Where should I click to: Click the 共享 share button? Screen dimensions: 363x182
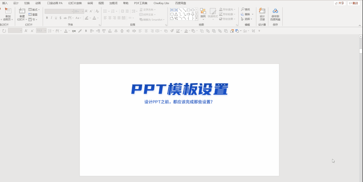(340, 3)
